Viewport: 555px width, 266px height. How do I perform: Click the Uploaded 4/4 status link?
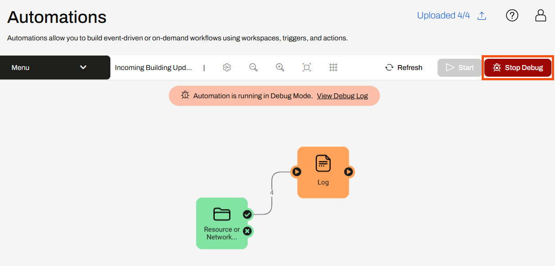443,16
